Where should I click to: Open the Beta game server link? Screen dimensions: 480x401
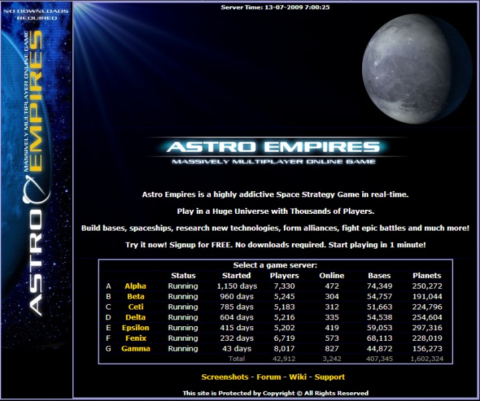(136, 297)
